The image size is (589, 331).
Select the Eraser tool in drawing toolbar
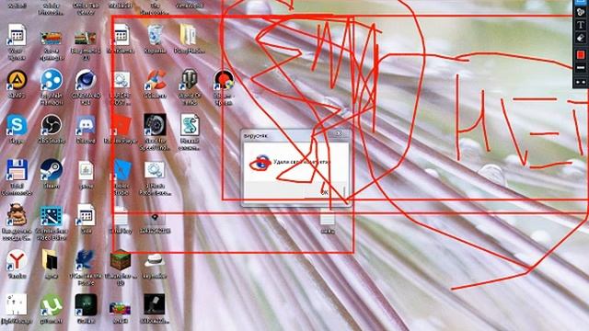[x=581, y=38]
